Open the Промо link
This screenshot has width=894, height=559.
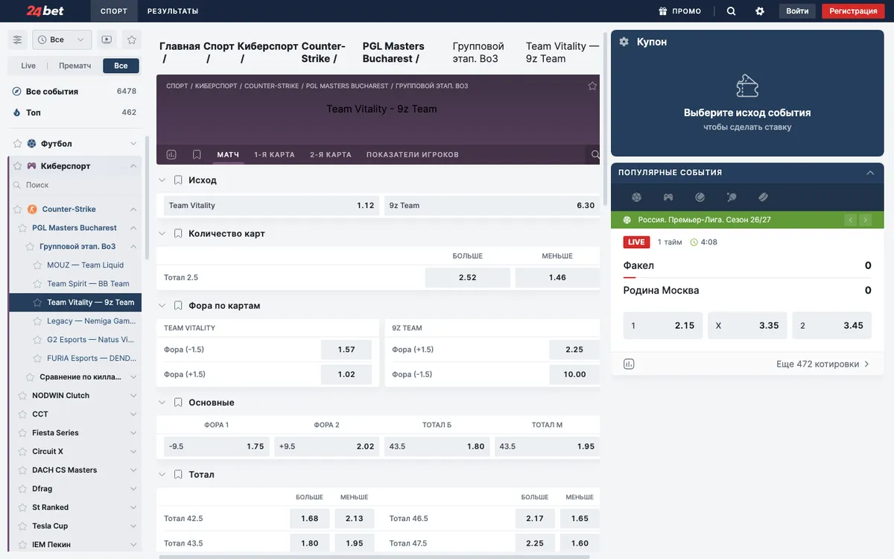point(680,11)
